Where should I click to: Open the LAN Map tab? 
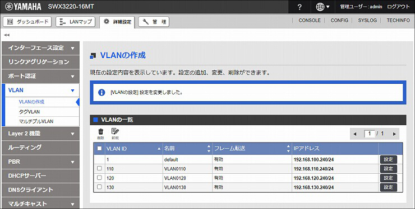tap(76, 22)
